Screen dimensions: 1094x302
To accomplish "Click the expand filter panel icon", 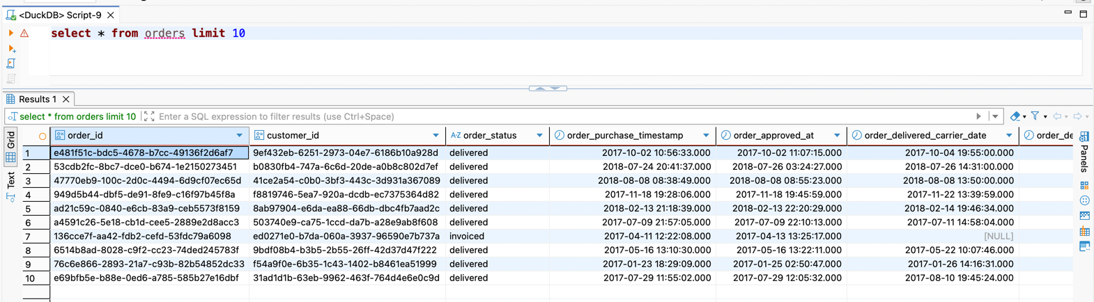I will (149, 116).
